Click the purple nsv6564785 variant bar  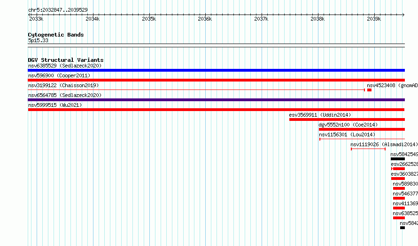click(216, 100)
